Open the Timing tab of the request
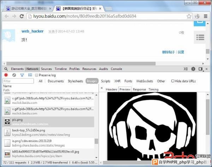The height and width of the screenshot is (167, 212). click(x=153, y=89)
